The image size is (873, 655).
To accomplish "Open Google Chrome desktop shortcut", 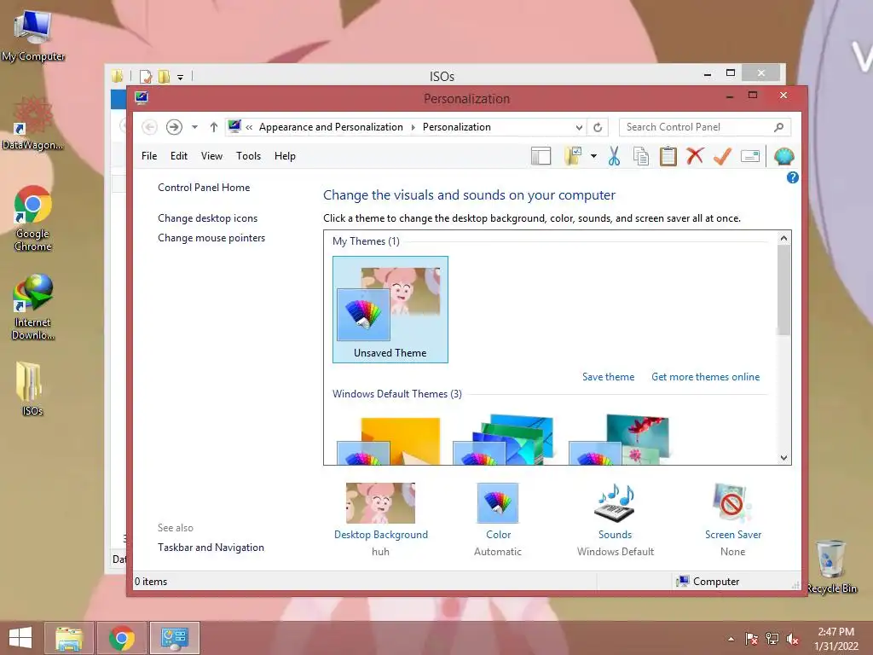I will [x=33, y=217].
